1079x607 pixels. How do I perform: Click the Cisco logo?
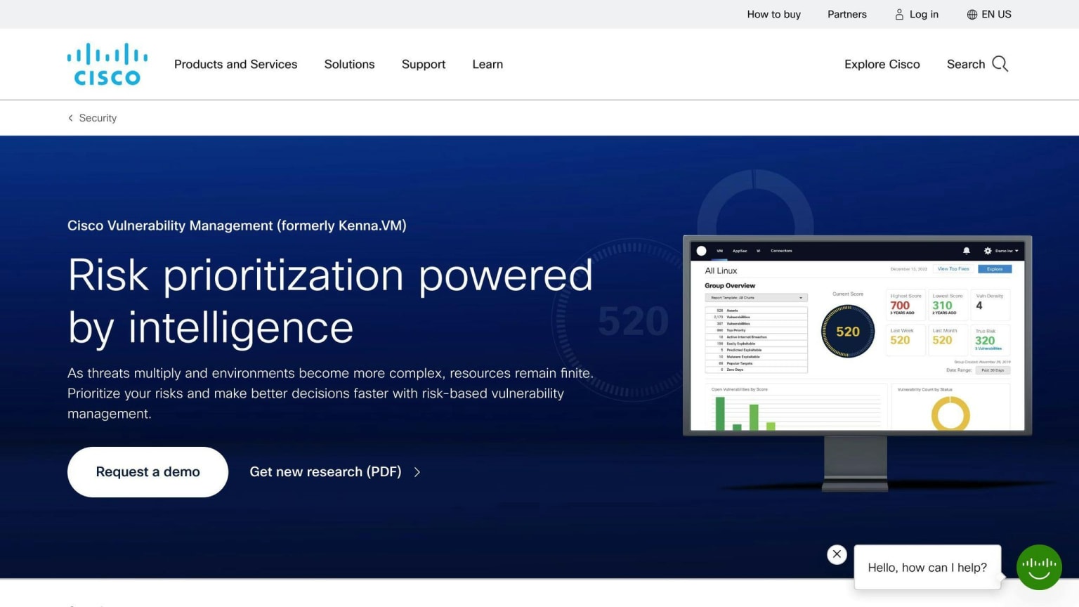[x=107, y=64]
